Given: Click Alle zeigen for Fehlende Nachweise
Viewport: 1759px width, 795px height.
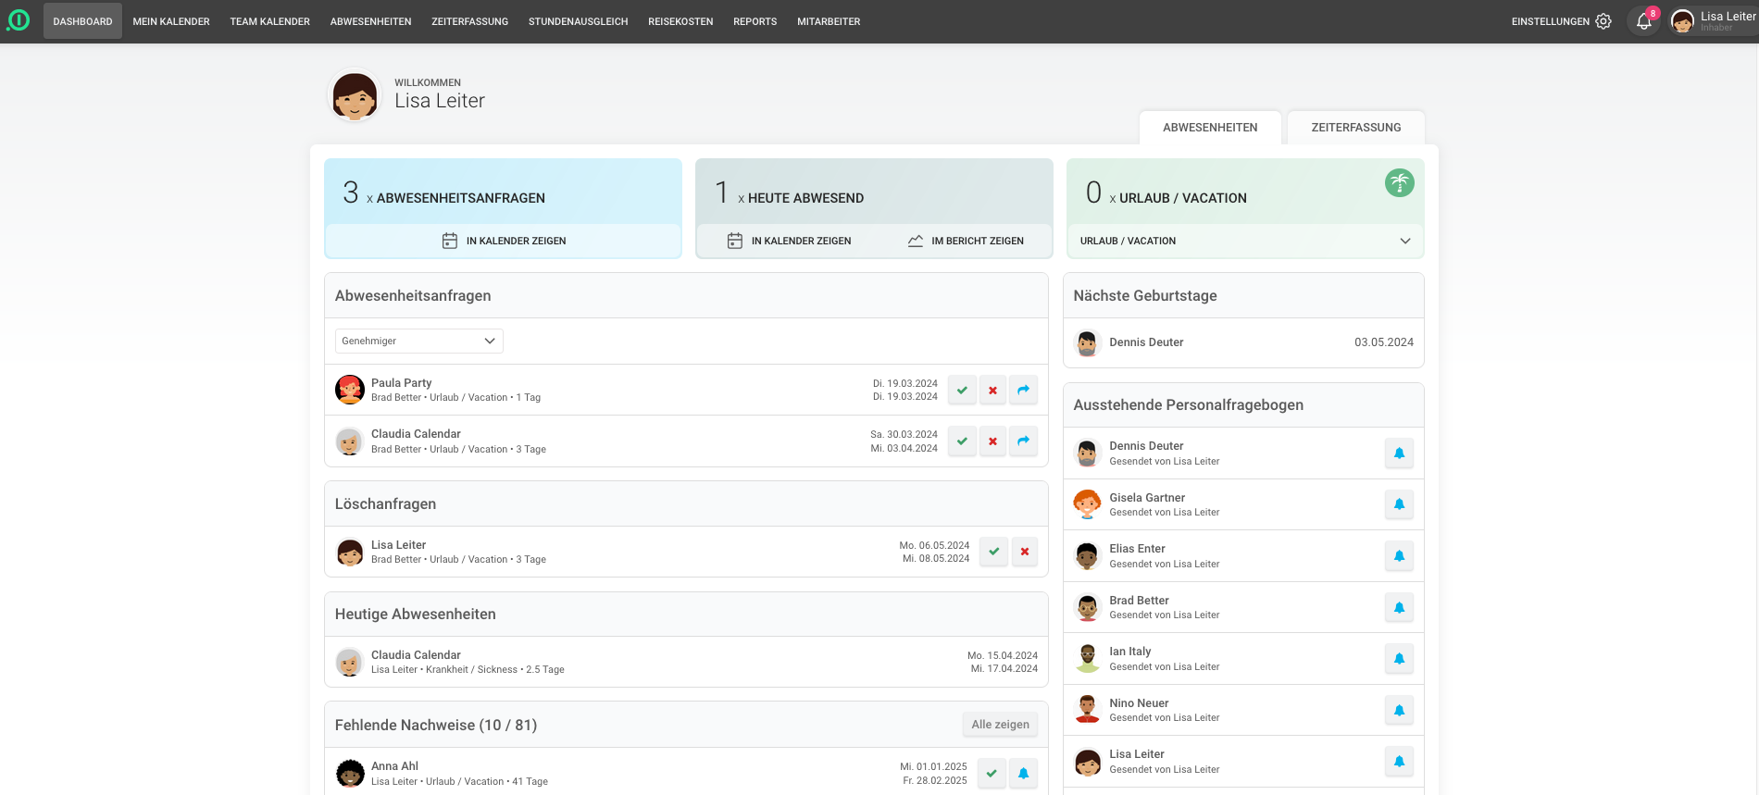Looking at the screenshot, I should click(1000, 725).
